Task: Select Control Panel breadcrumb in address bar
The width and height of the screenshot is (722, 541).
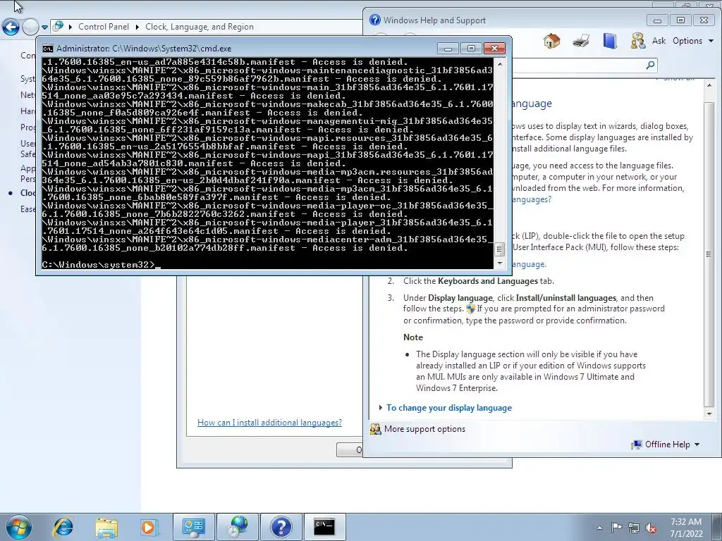Action: pyautogui.click(x=104, y=27)
